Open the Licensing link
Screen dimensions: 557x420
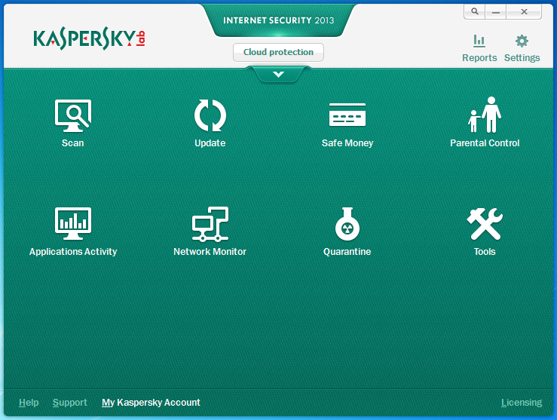[521, 402]
